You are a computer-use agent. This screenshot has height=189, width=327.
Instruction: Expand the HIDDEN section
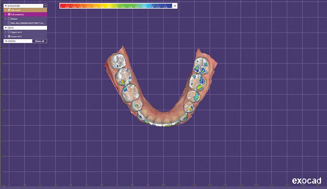click(x=6, y=41)
